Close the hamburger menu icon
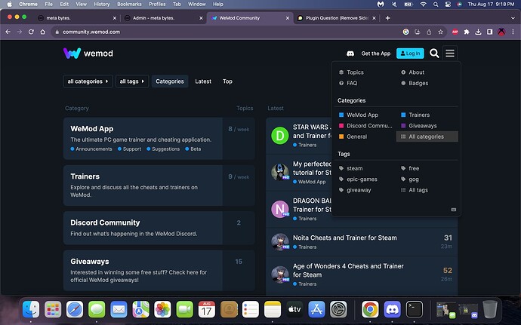Image resolution: width=521 pixels, height=325 pixels. (450, 53)
